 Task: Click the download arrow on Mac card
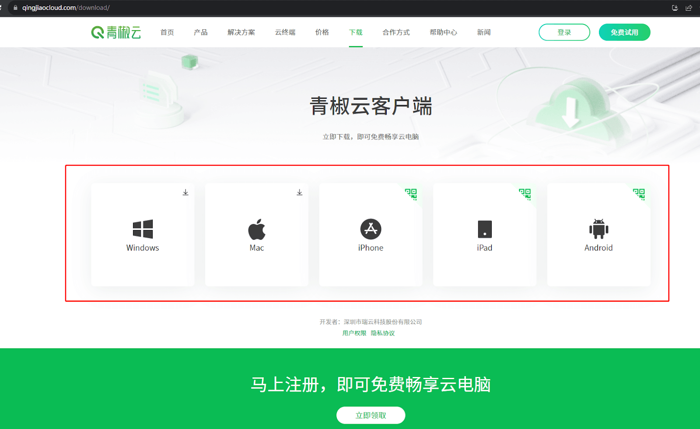click(300, 192)
